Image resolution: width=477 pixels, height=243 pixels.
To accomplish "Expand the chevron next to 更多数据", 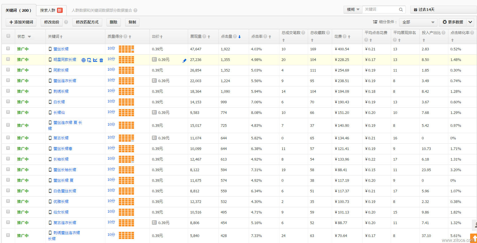I will point(470,22).
